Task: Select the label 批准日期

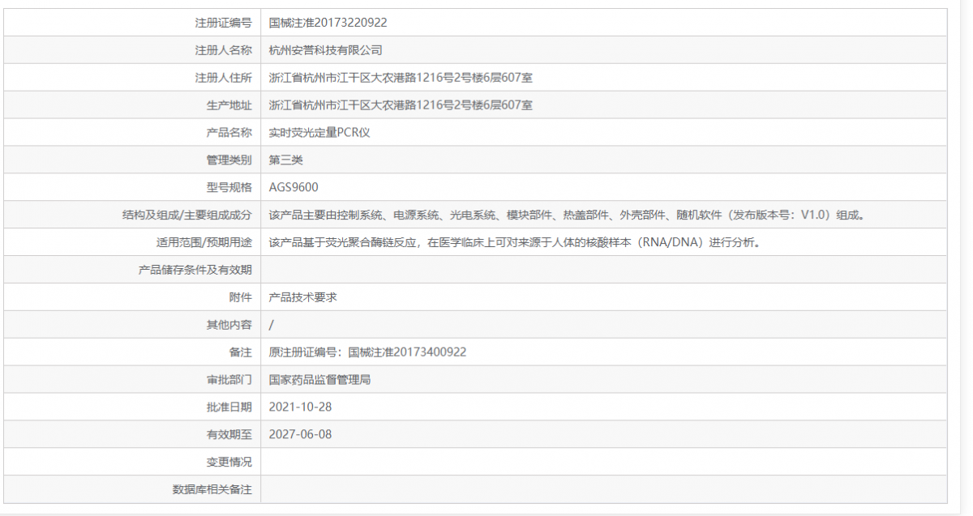Action: [229, 407]
